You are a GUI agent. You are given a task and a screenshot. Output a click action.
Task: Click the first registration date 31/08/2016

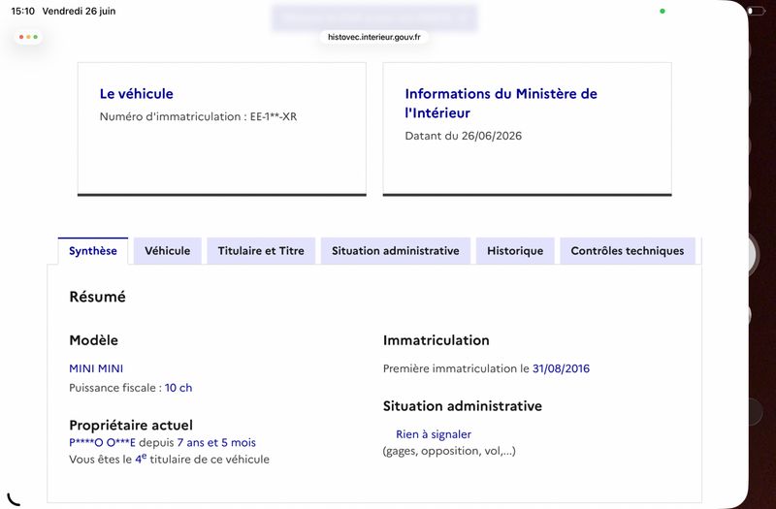[x=561, y=368]
